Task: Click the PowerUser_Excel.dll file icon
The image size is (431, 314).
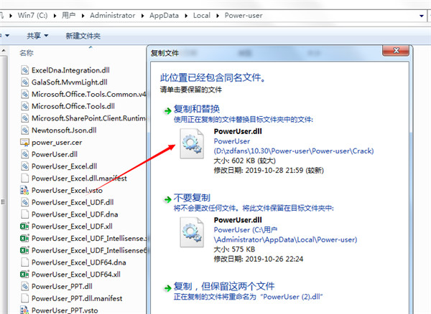Action: click(x=24, y=166)
